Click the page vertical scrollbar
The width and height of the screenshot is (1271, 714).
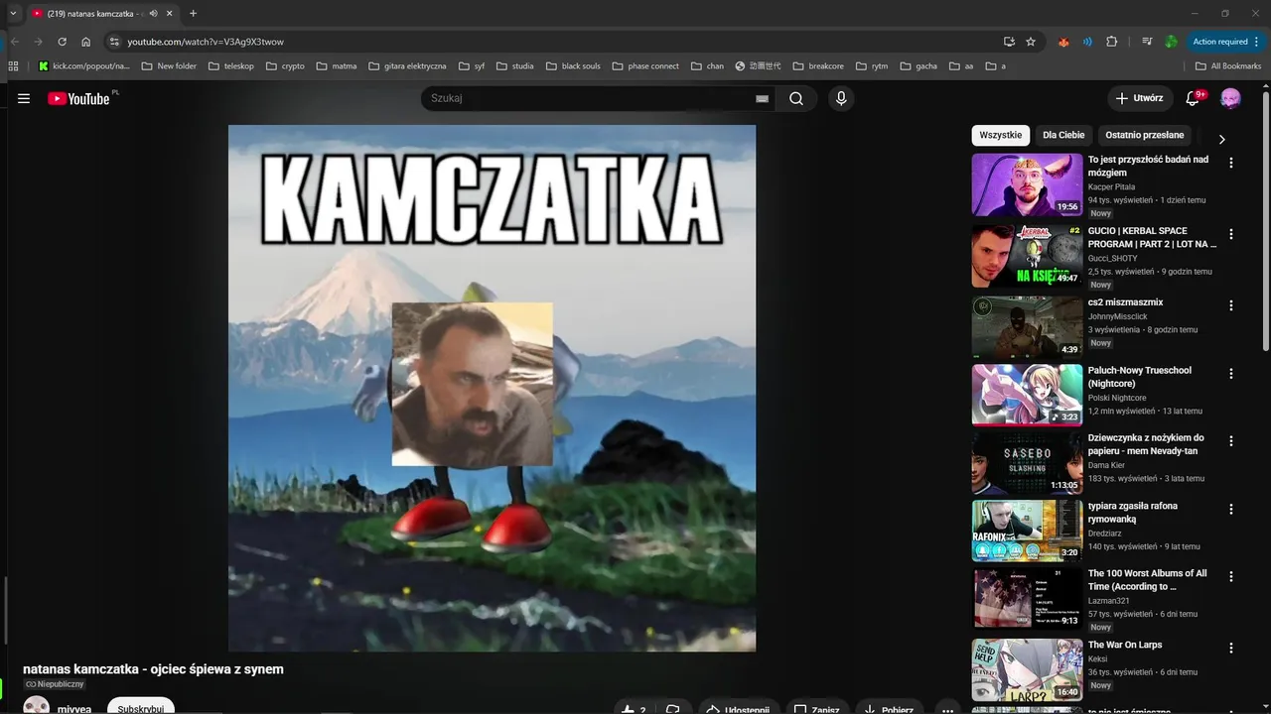(x=1265, y=222)
